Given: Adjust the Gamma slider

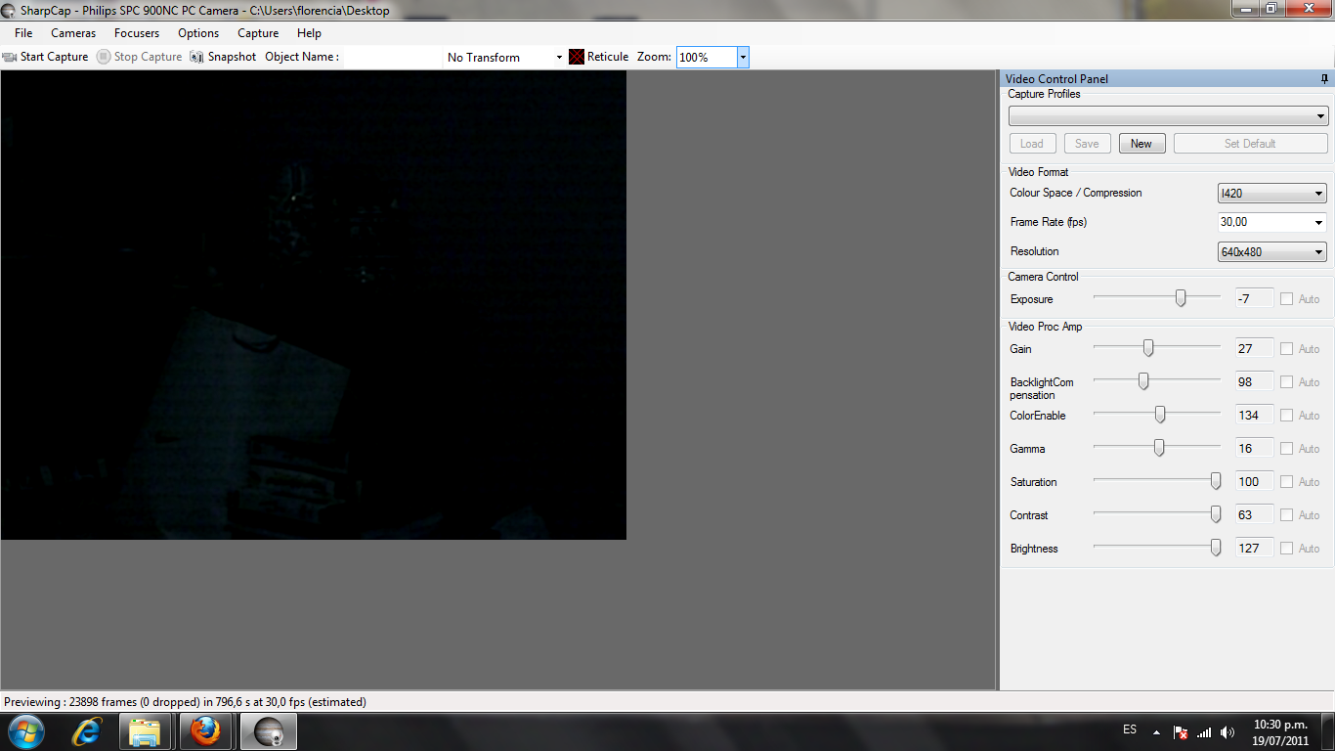Looking at the screenshot, I should click(x=1159, y=448).
